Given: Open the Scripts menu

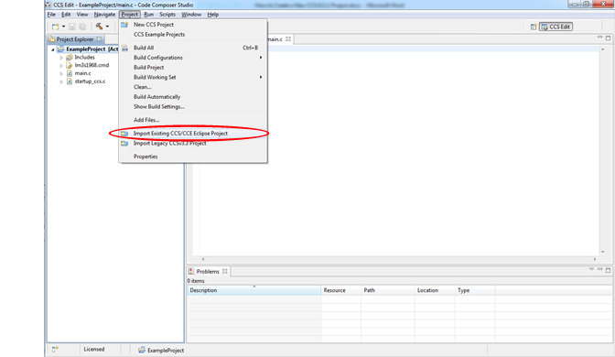Looking at the screenshot, I should coord(167,15).
